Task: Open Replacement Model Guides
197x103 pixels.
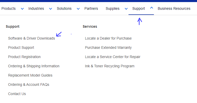Action: pos(30,75)
